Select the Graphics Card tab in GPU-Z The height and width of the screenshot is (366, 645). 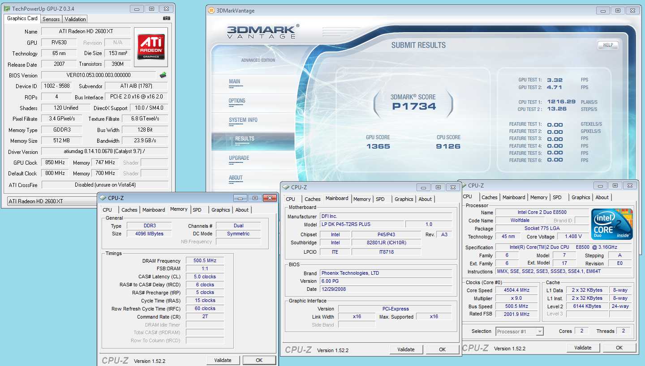tap(22, 18)
